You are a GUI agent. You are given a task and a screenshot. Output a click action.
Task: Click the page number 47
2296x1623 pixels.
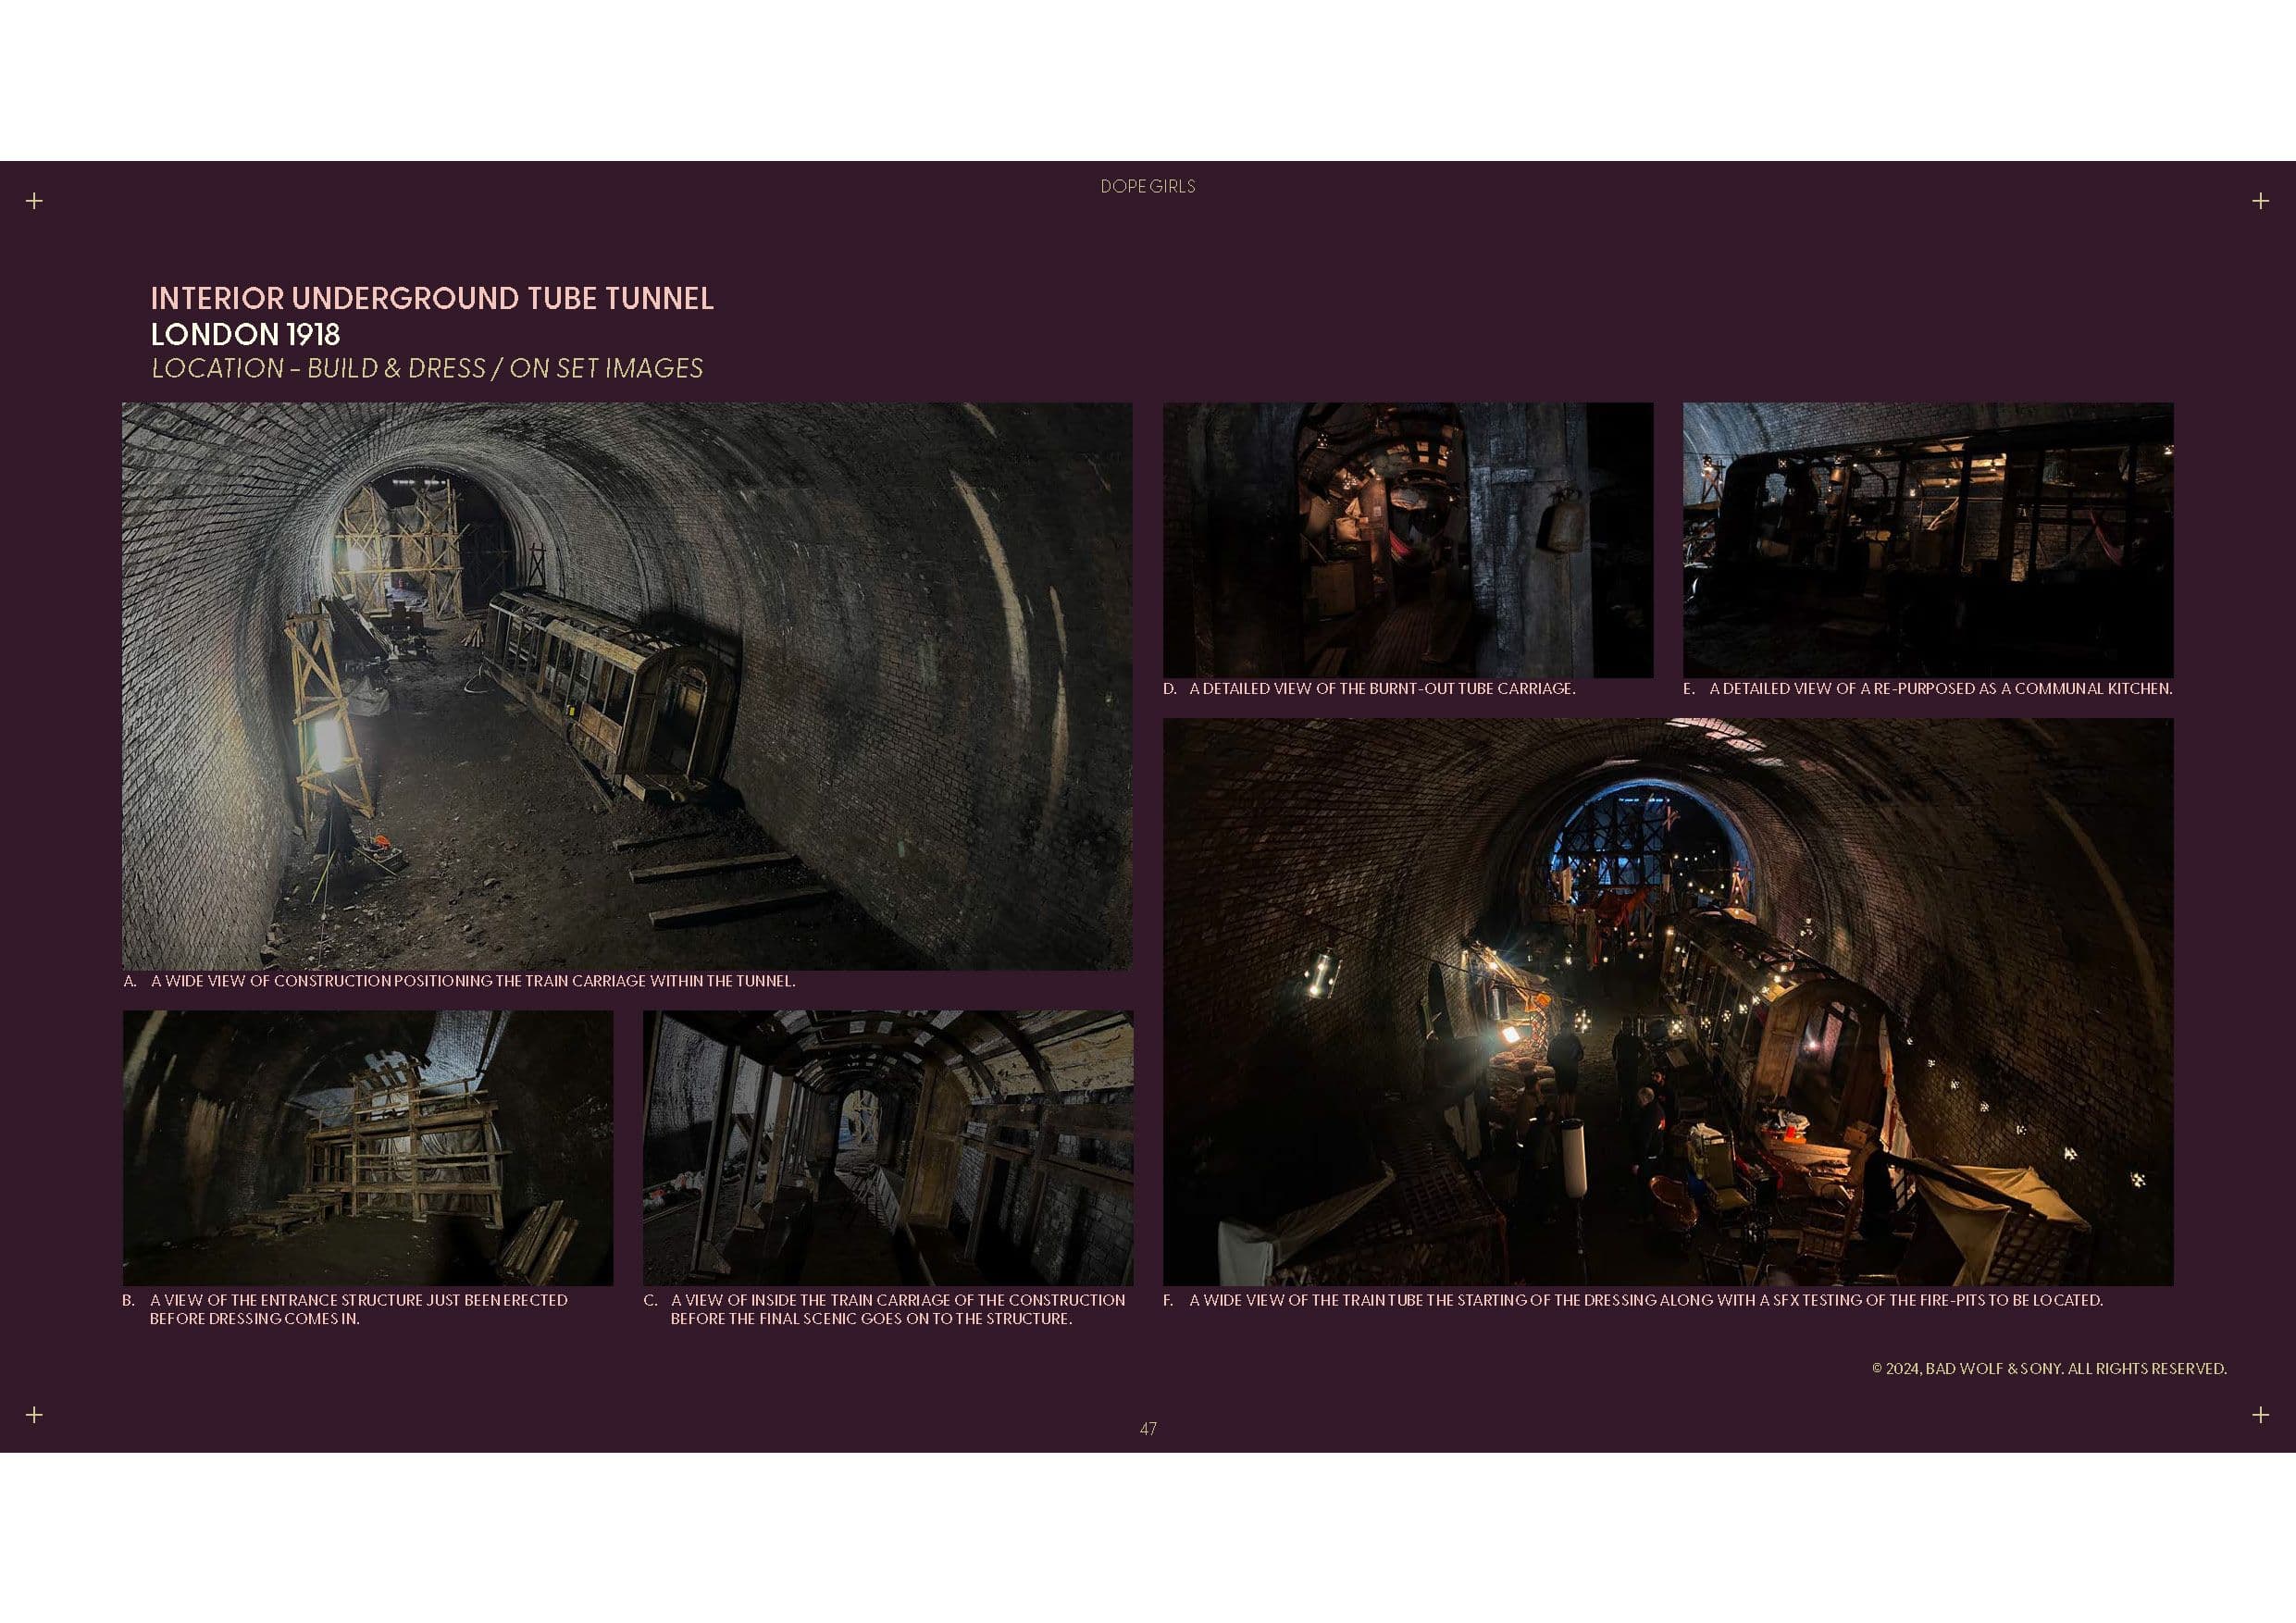pyautogui.click(x=1147, y=1429)
